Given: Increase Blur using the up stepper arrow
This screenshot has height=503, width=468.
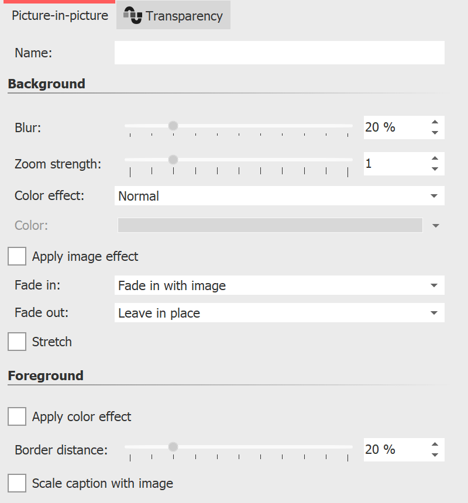Looking at the screenshot, I should pyautogui.click(x=435, y=122).
